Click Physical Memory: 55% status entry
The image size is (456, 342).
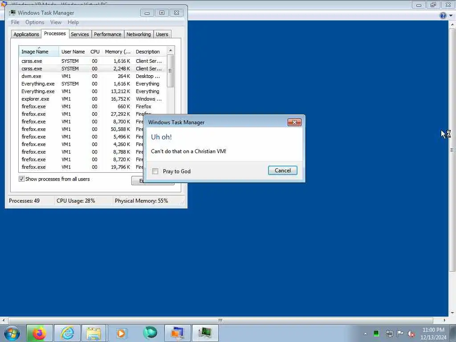point(141,201)
